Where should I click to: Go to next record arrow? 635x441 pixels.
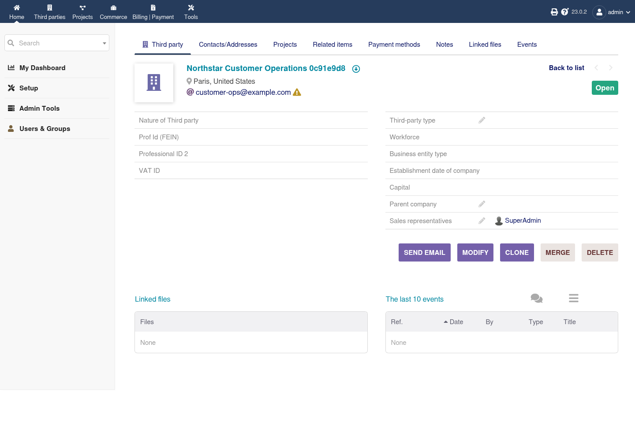tap(611, 67)
